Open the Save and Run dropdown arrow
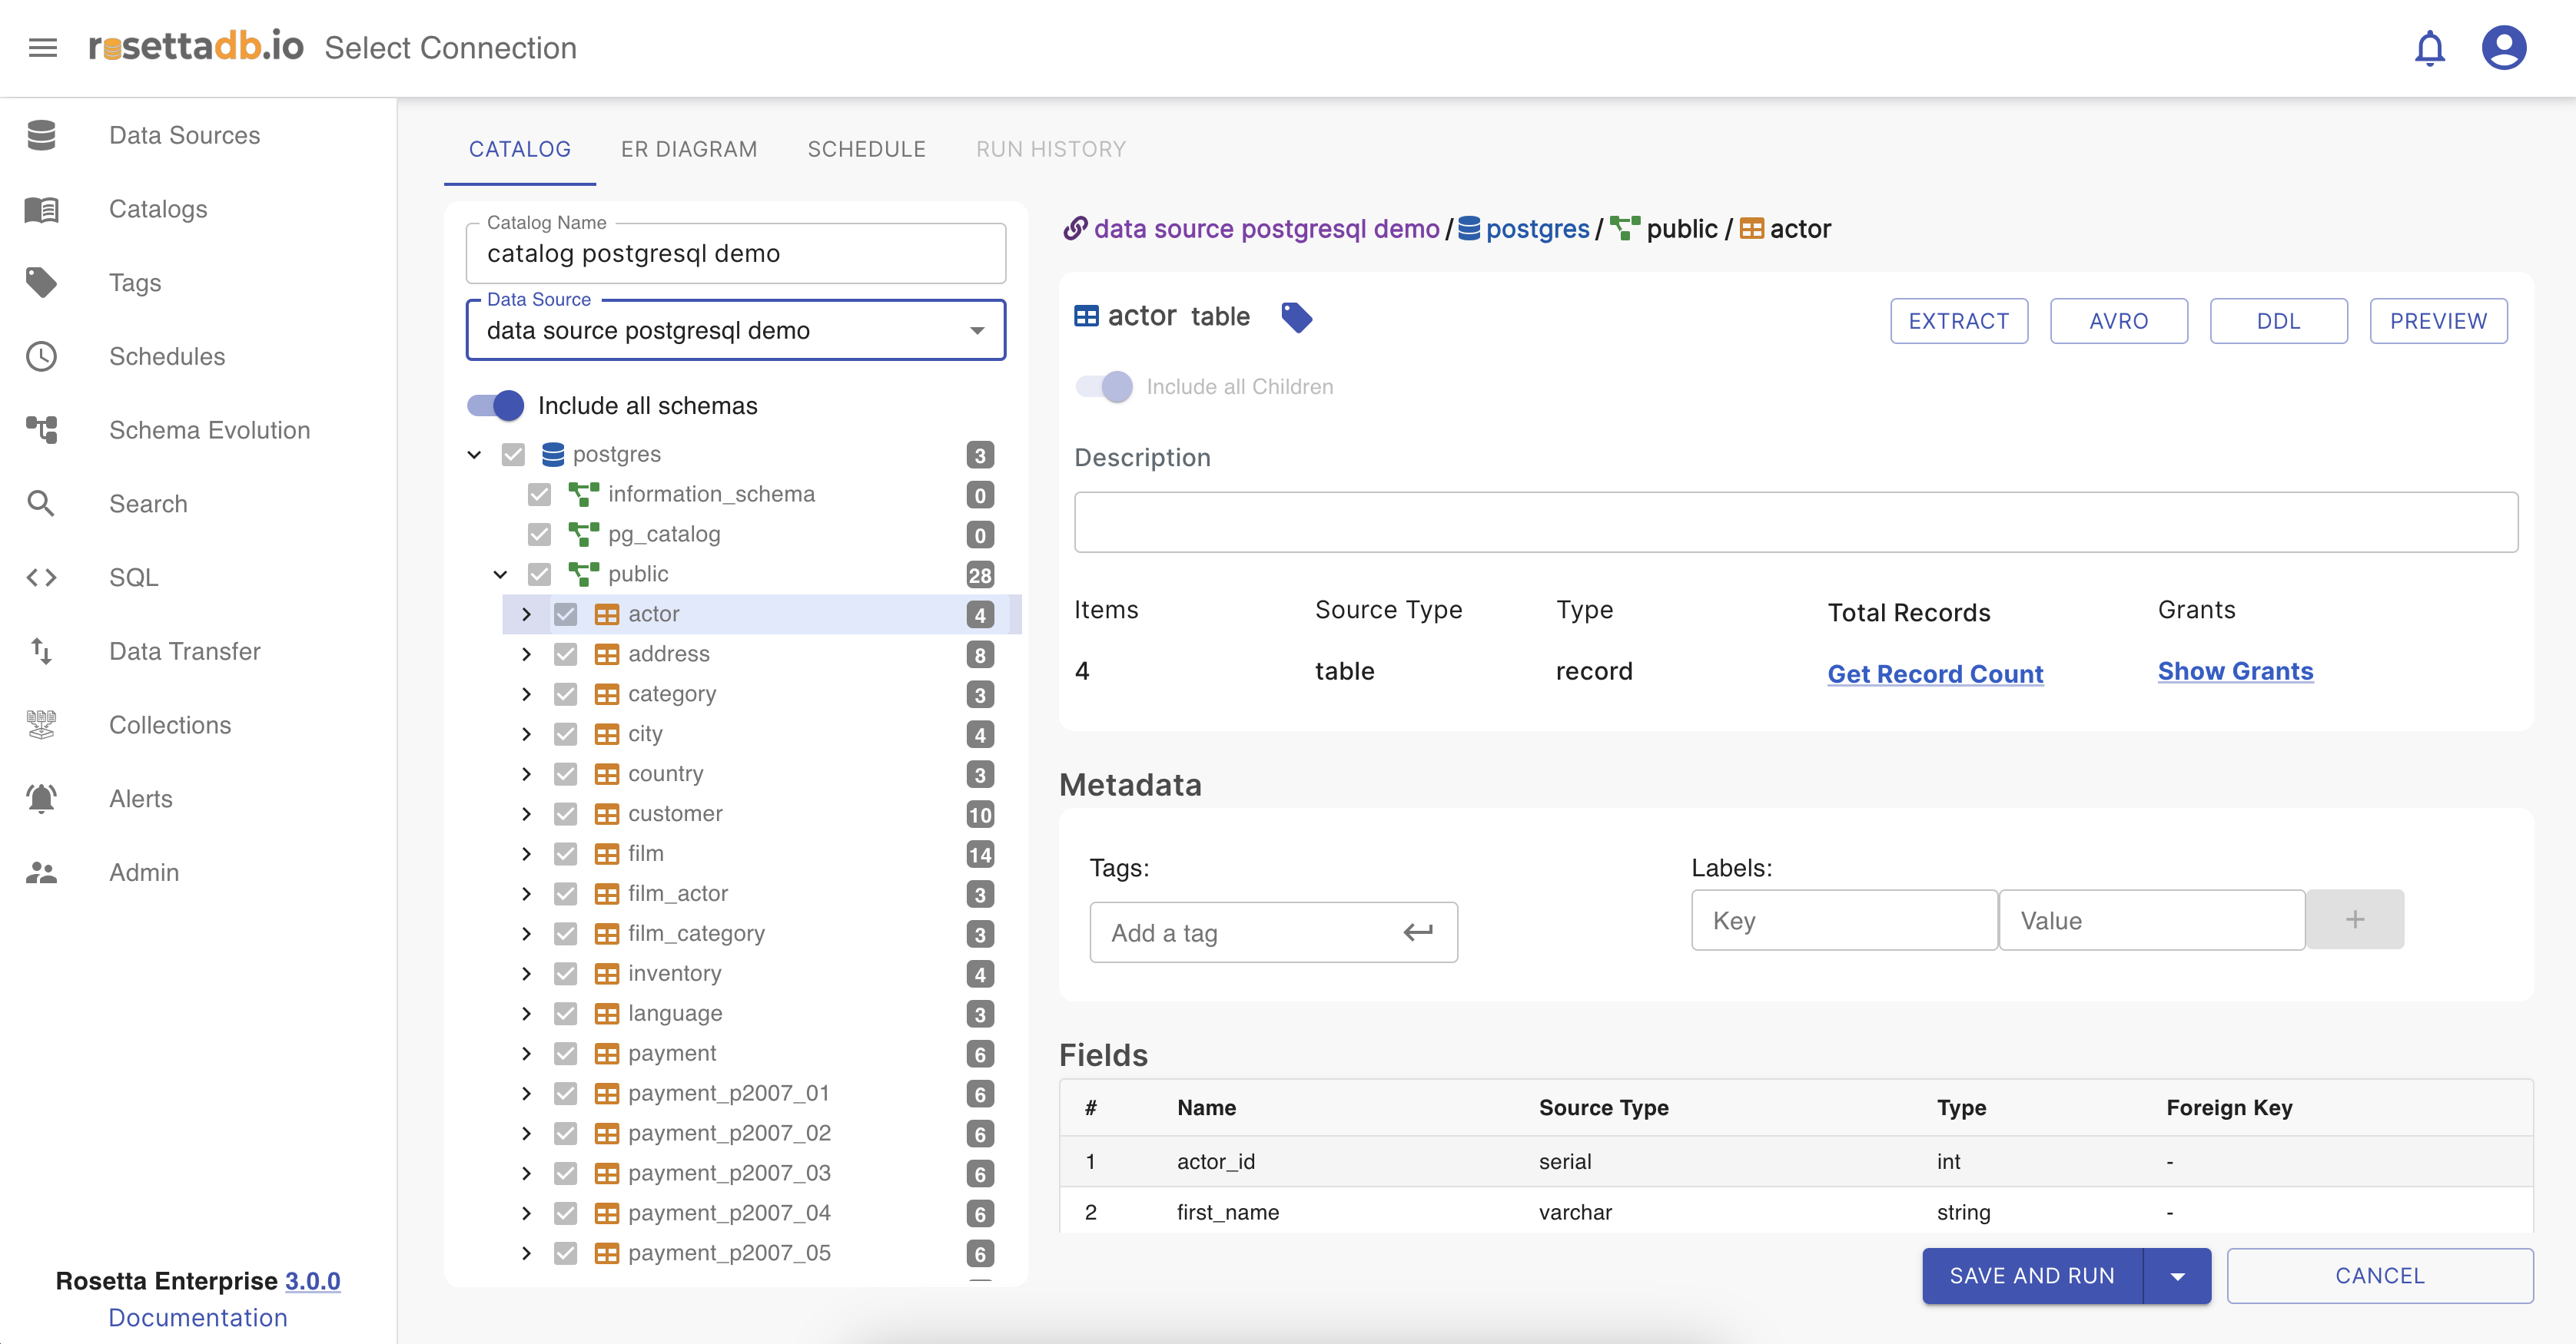The height and width of the screenshot is (1344, 2576). (x=2177, y=1276)
